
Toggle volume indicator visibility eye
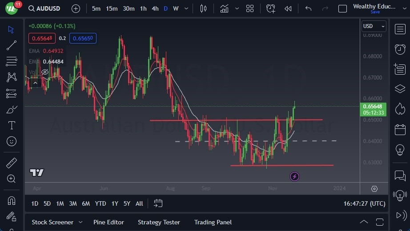tap(45, 72)
